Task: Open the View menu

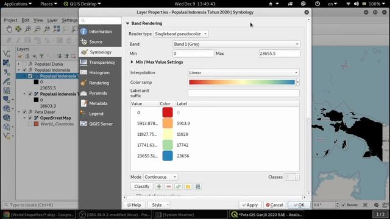Action: (38, 20)
